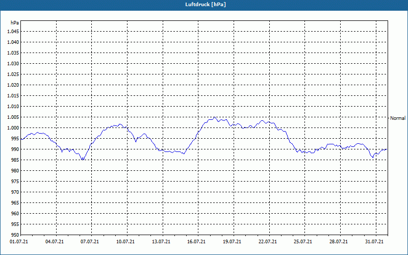Click the 16.07.21 date label
Viewport: 408px width, 255px height.
tap(196, 242)
